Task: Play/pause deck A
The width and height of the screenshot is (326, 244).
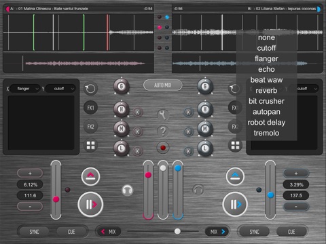Action: [x=90, y=205]
